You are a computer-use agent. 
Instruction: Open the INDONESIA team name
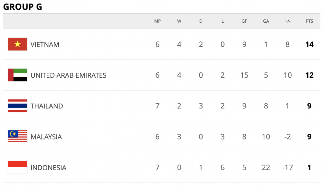tap(48, 168)
